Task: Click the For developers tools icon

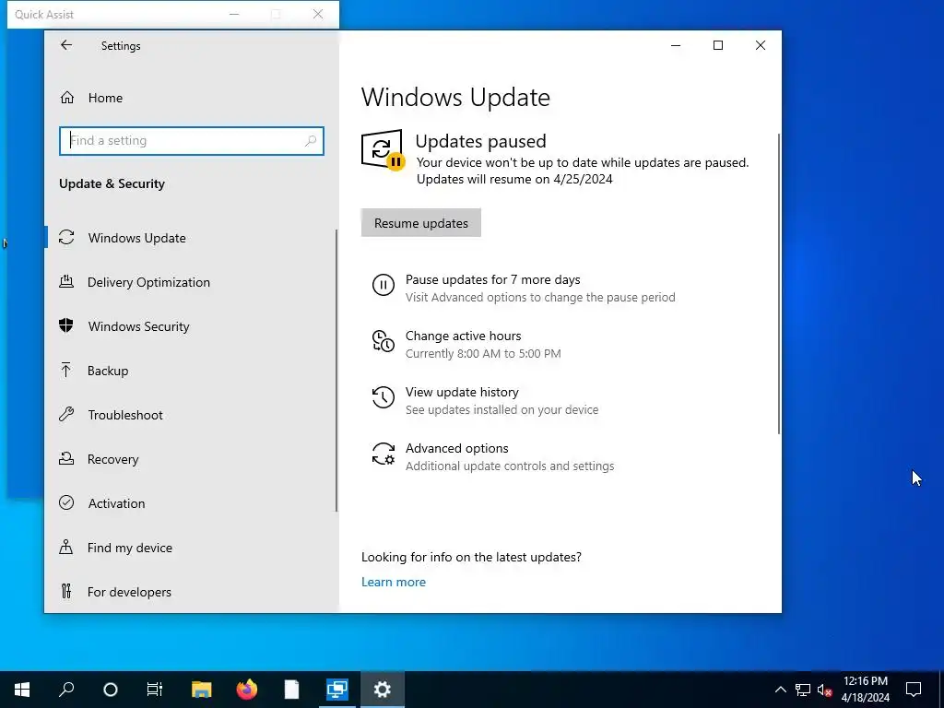Action: point(66,591)
